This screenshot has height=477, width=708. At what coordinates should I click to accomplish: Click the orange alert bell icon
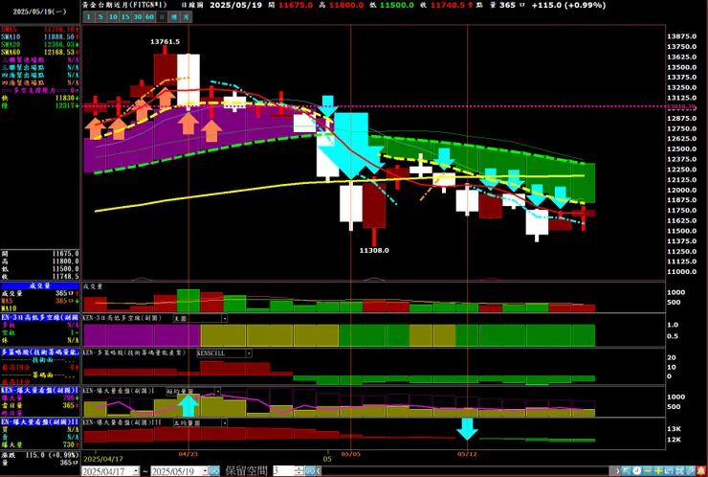(x=701, y=471)
